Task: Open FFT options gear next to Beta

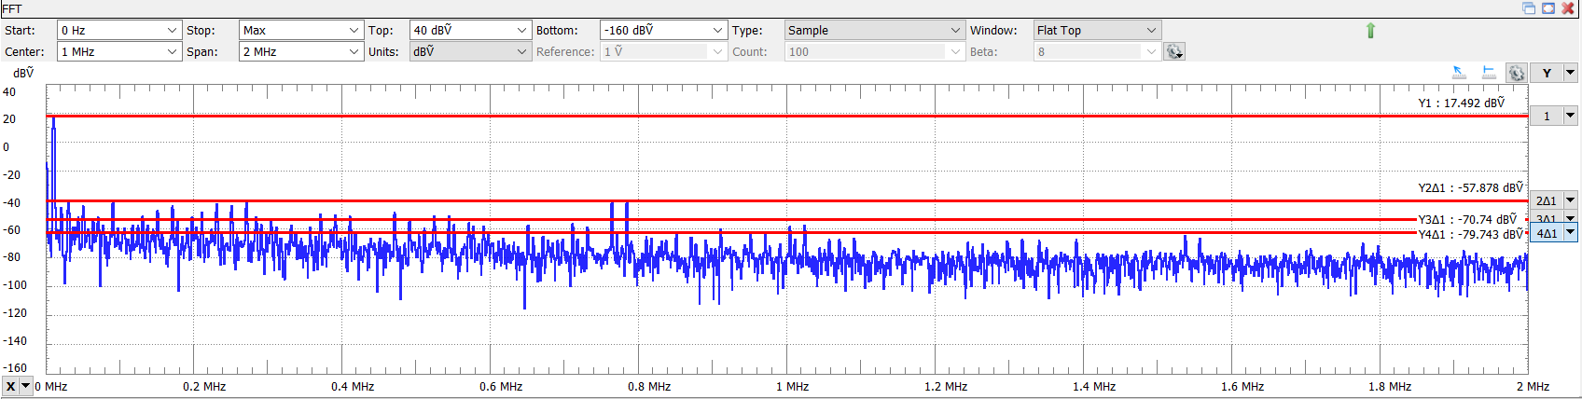Action: [x=1174, y=52]
